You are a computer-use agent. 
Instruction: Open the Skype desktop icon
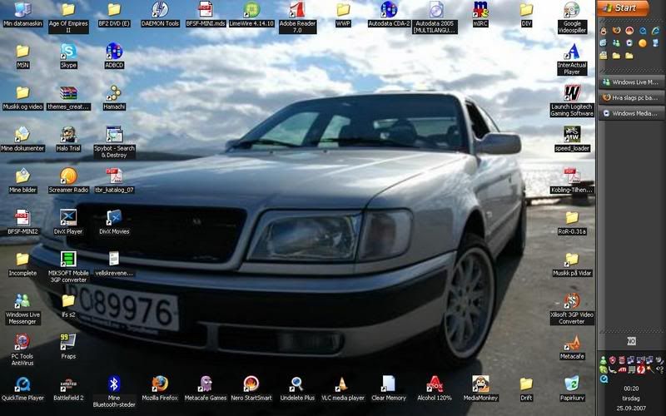click(x=68, y=51)
